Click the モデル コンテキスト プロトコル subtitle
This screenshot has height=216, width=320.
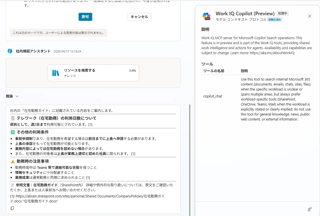click(241, 20)
